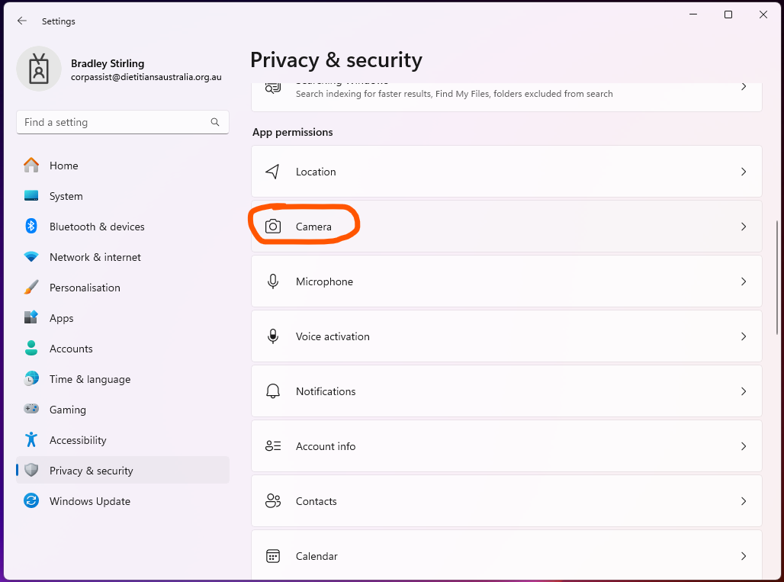Open Bluetooth & devices in sidebar
784x582 pixels.
point(97,227)
